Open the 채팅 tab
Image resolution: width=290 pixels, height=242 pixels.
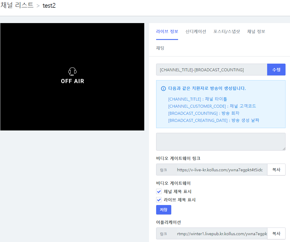[x=160, y=48]
